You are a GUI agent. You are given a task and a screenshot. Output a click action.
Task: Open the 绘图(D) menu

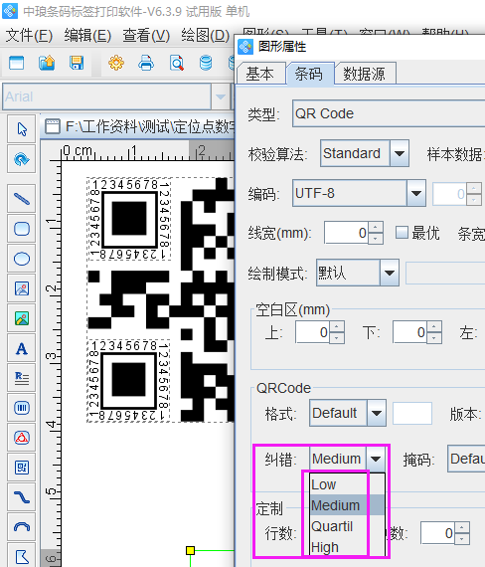206,36
